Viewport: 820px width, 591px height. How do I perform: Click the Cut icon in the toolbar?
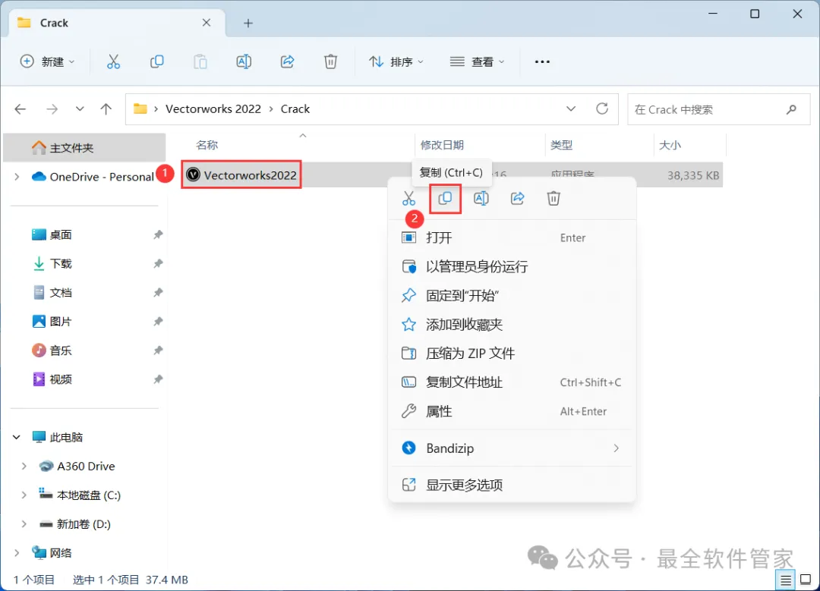tap(113, 61)
